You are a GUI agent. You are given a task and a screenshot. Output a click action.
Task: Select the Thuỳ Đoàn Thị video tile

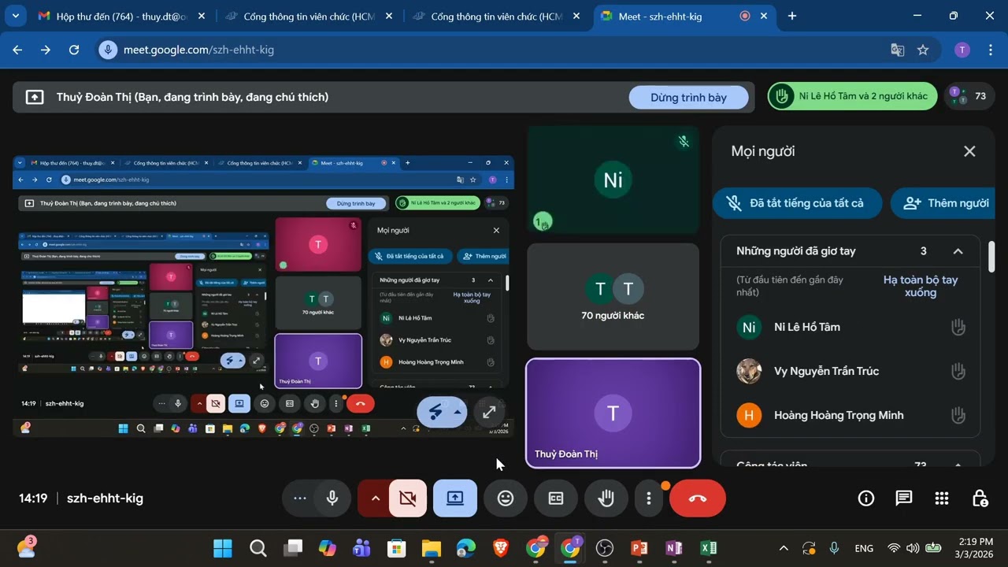[613, 413]
